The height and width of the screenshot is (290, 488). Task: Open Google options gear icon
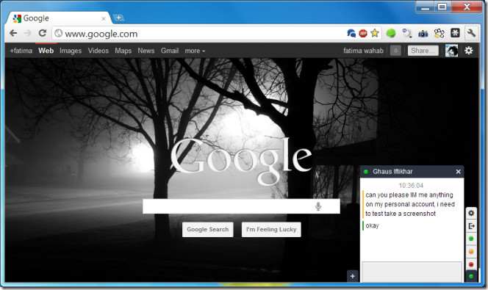click(469, 51)
